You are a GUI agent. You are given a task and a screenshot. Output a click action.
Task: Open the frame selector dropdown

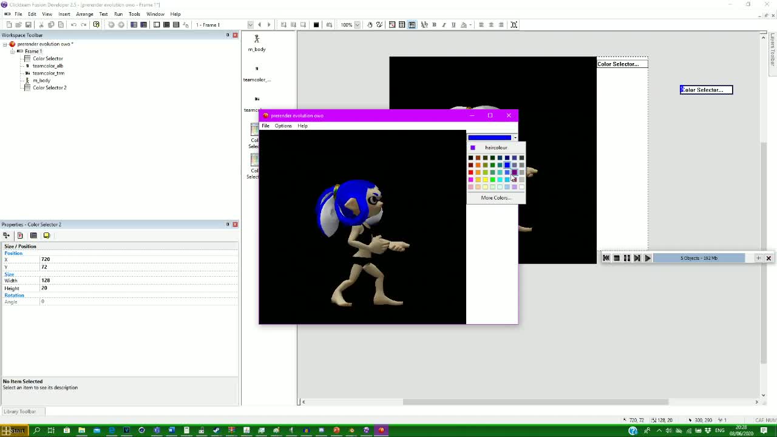250,25
